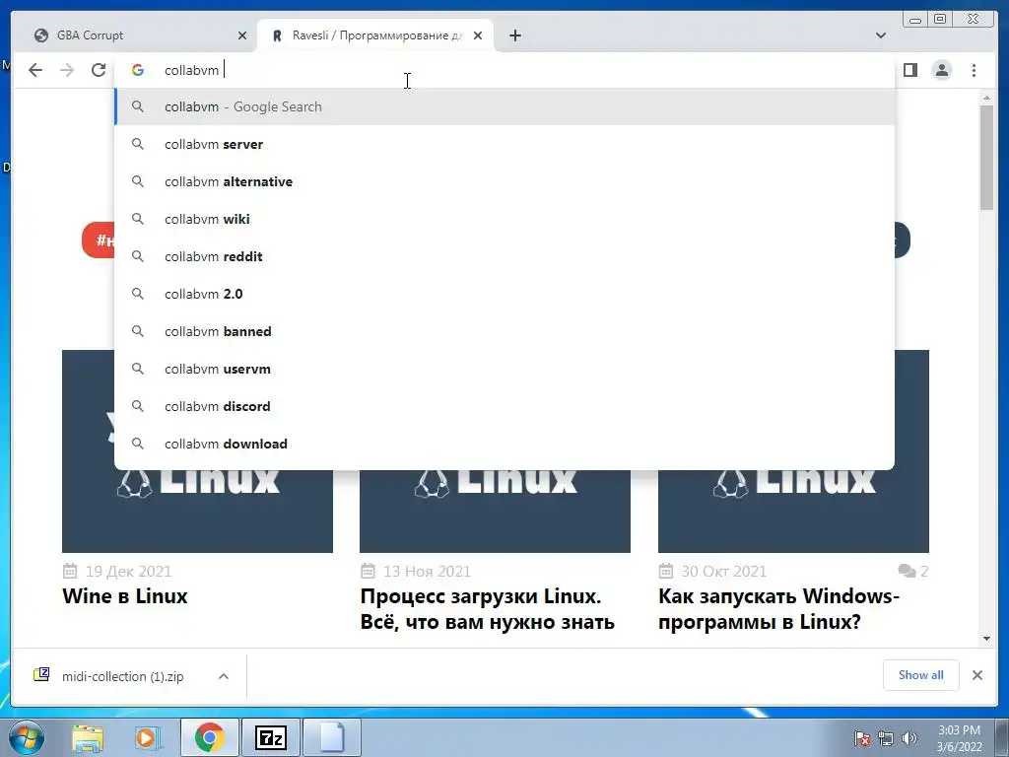The width and height of the screenshot is (1009, 757).
Task: Open the blank document taskbar item
Action: coord(332,737)
